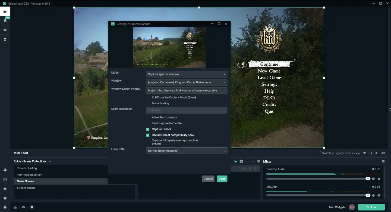This screenshot has width=391, height=212.
Task: Open Mic/Aux settings gear
Action: coord(379,195)
